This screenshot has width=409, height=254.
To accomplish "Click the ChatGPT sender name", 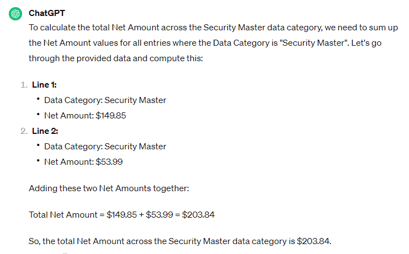I will [47, 13].
